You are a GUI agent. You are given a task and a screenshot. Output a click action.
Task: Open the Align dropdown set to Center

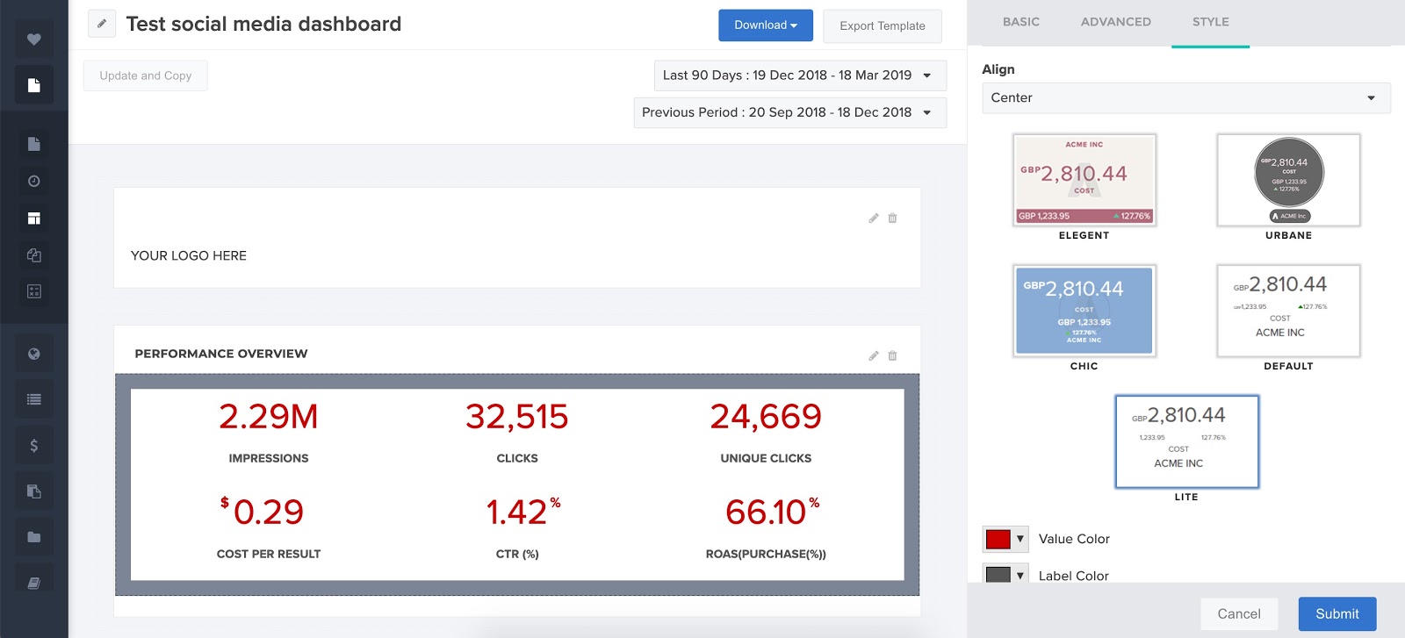click(1185, 98)
